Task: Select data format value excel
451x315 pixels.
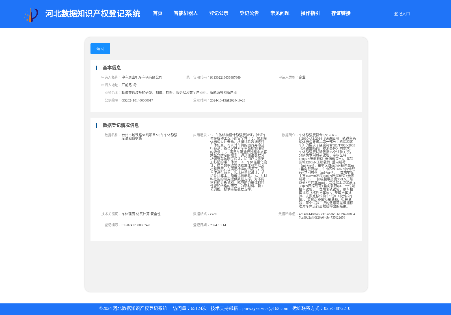Action: 214,214
